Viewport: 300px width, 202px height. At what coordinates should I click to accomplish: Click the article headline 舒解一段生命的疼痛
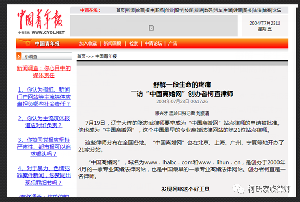182,85
